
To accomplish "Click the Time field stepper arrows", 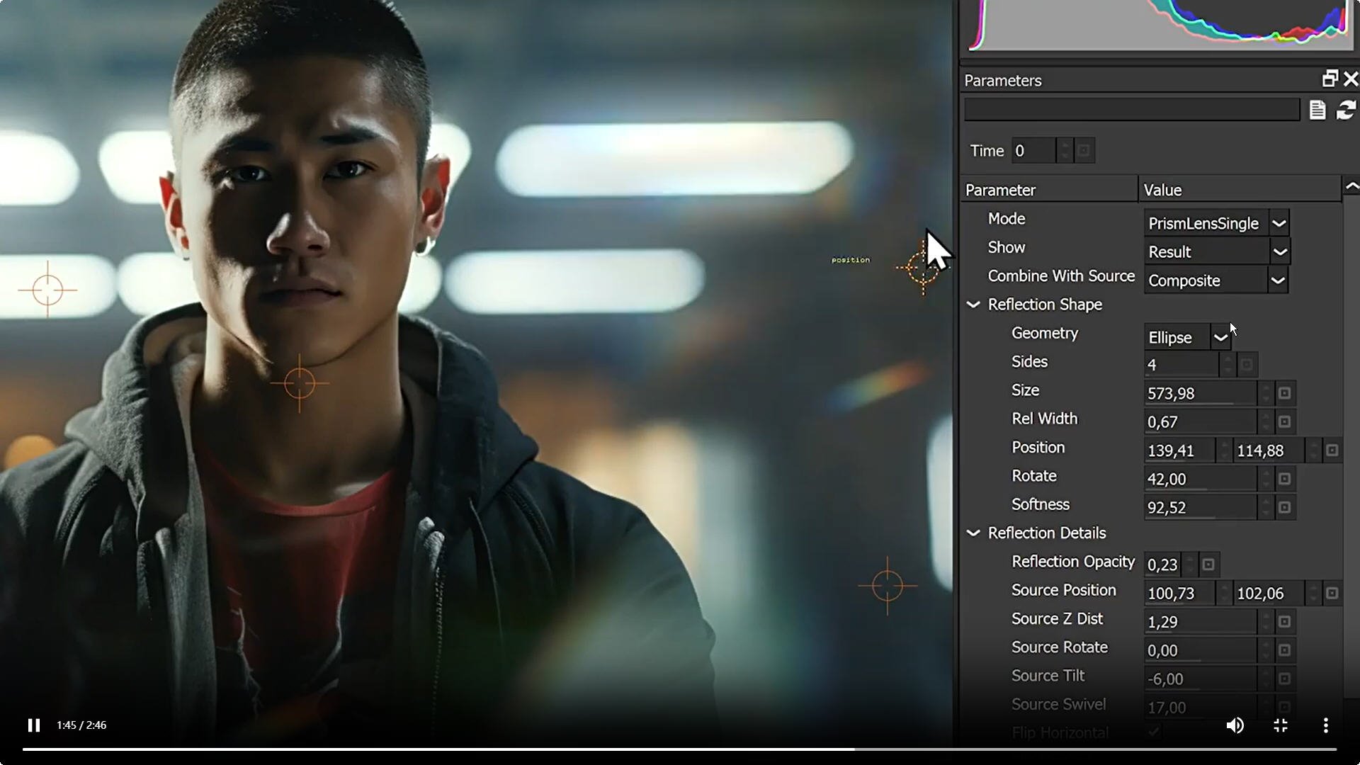I will (1065, 151).
